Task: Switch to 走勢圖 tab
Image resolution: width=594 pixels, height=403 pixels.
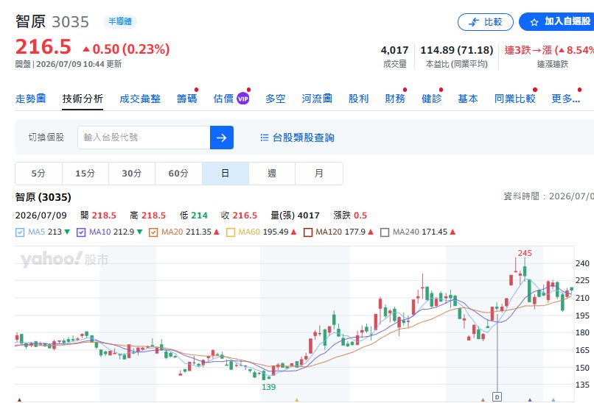Action: [x=30, y=99]
